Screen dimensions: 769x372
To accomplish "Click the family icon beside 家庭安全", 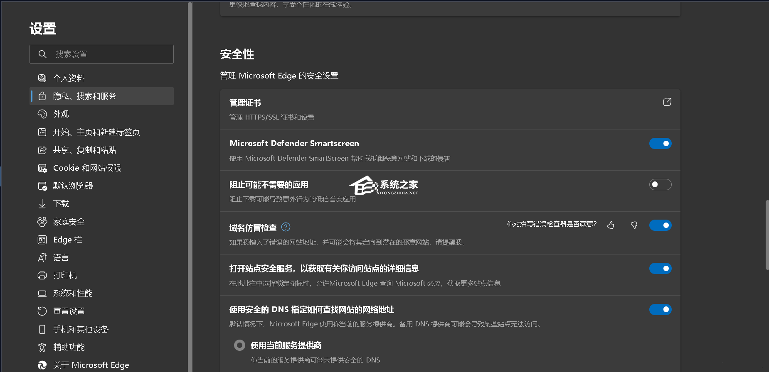I will click(42, 222).
